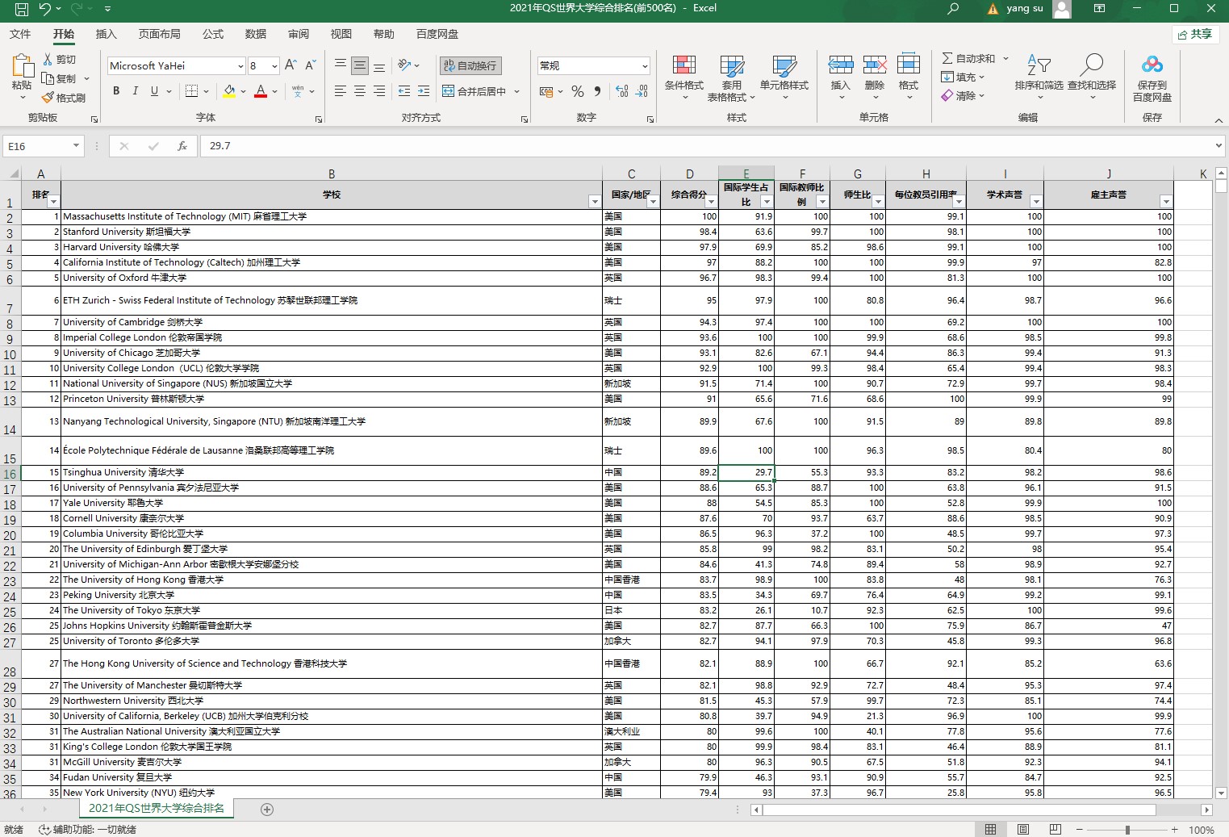The height and width of the screenshot is (837, 1229).
Task: Open the font name dropdown
Action: click(x=240, y=66)
